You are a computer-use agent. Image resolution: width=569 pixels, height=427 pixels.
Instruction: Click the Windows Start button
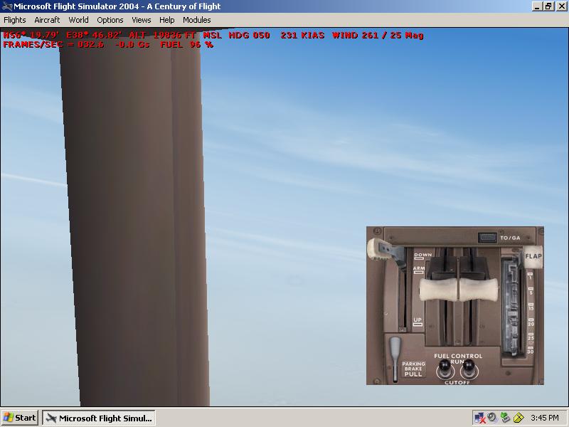click(20, 418)
